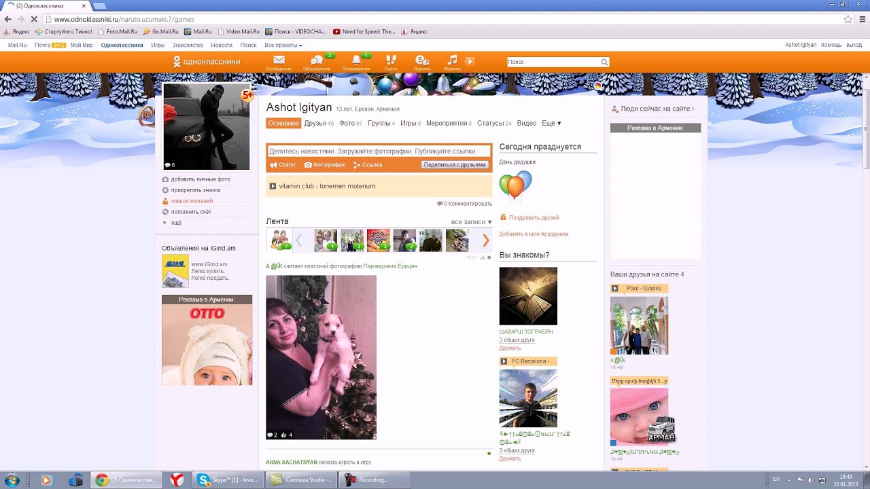Click the orange music play button
Viewport: 870px width, 489px height.
(x=470, y=61)
